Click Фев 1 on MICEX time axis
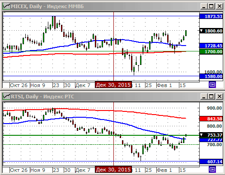Image resolution: width=225 pixels, height=175 pixels. 164,85
